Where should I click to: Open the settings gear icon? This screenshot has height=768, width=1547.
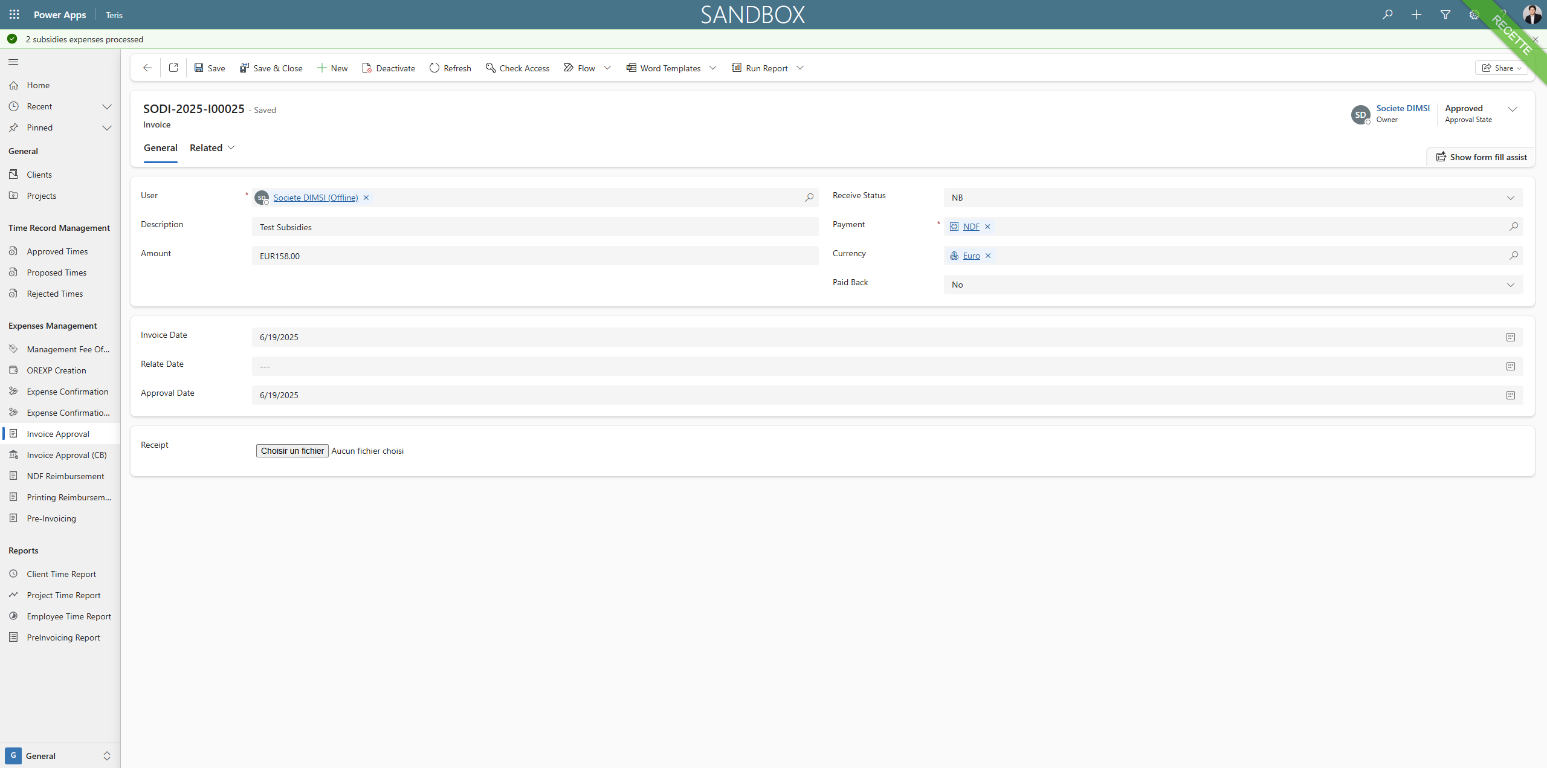(1474, 15)
